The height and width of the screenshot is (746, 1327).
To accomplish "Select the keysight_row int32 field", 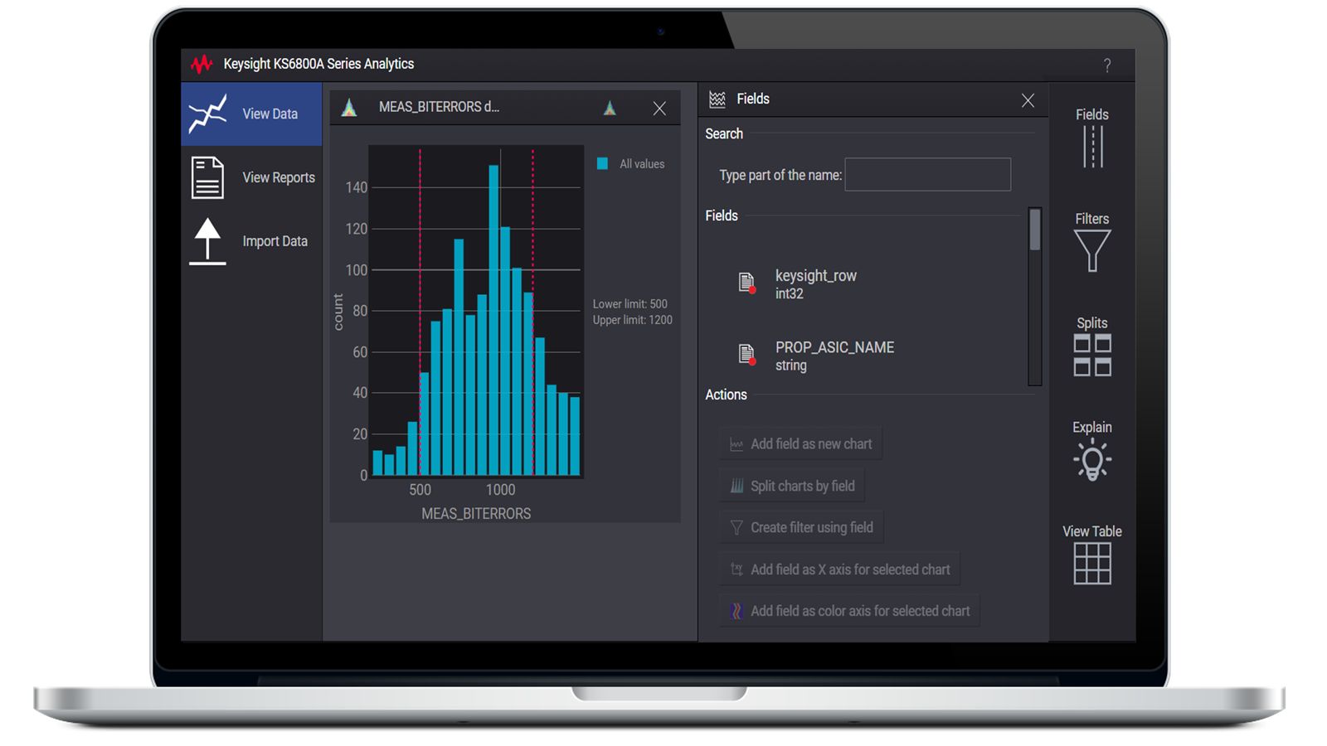I will click(816, 284).
